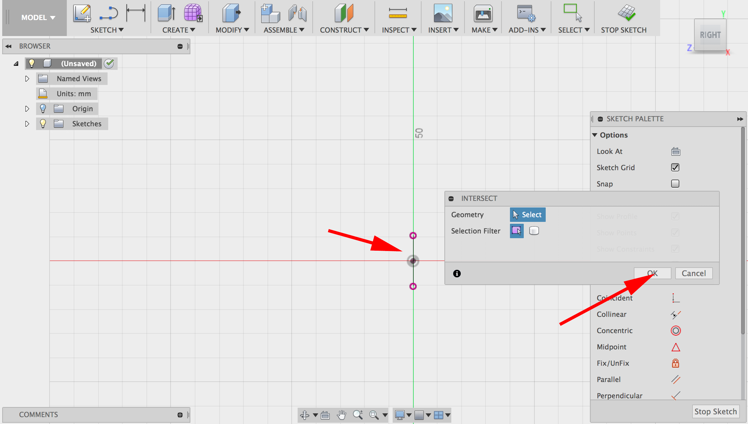Click the Look At icon in palette
This screenshot has width=748, height=424.
pos(676,151)
